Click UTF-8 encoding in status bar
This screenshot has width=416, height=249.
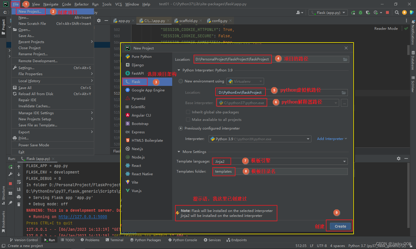(322, 246)
